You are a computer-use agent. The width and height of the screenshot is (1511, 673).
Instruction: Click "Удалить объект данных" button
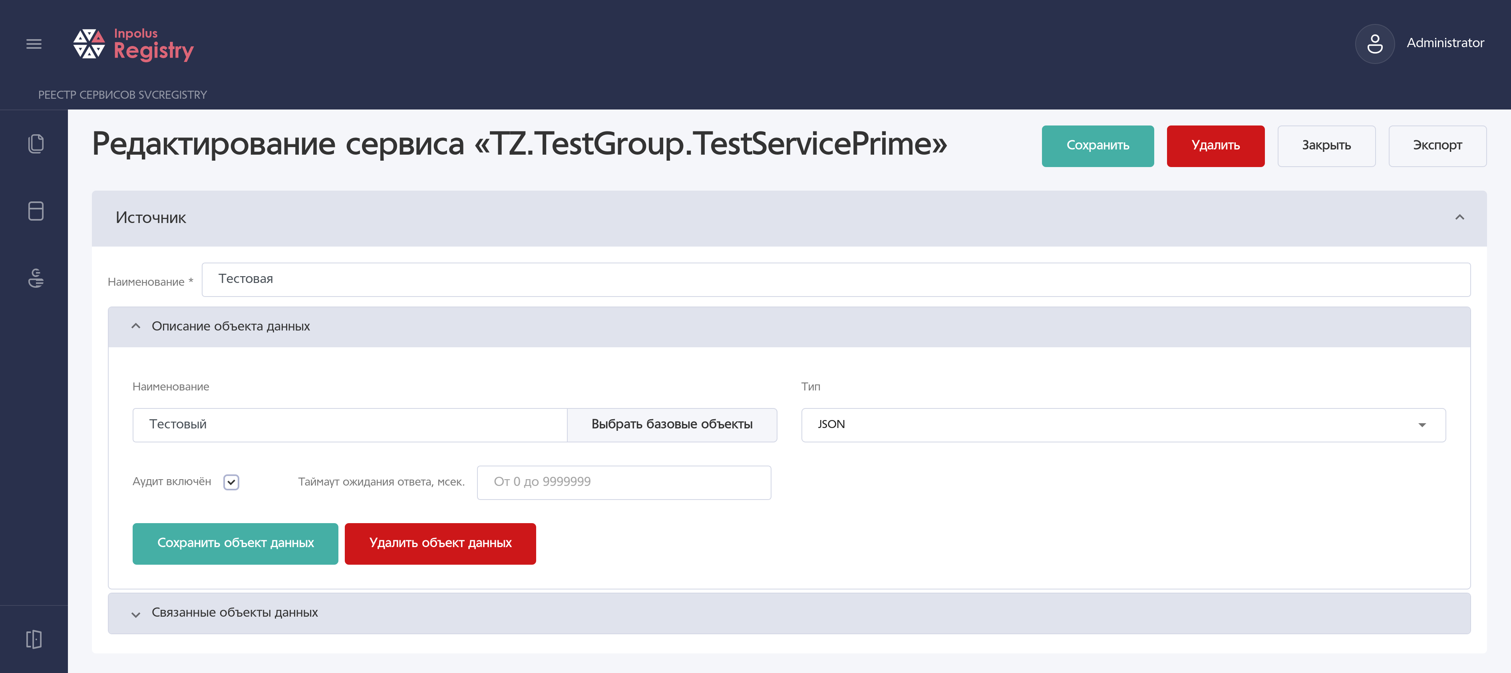point(440,544)
